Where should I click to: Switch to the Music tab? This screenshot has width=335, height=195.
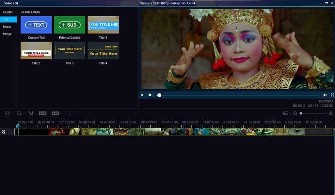(x=7, y=27)
